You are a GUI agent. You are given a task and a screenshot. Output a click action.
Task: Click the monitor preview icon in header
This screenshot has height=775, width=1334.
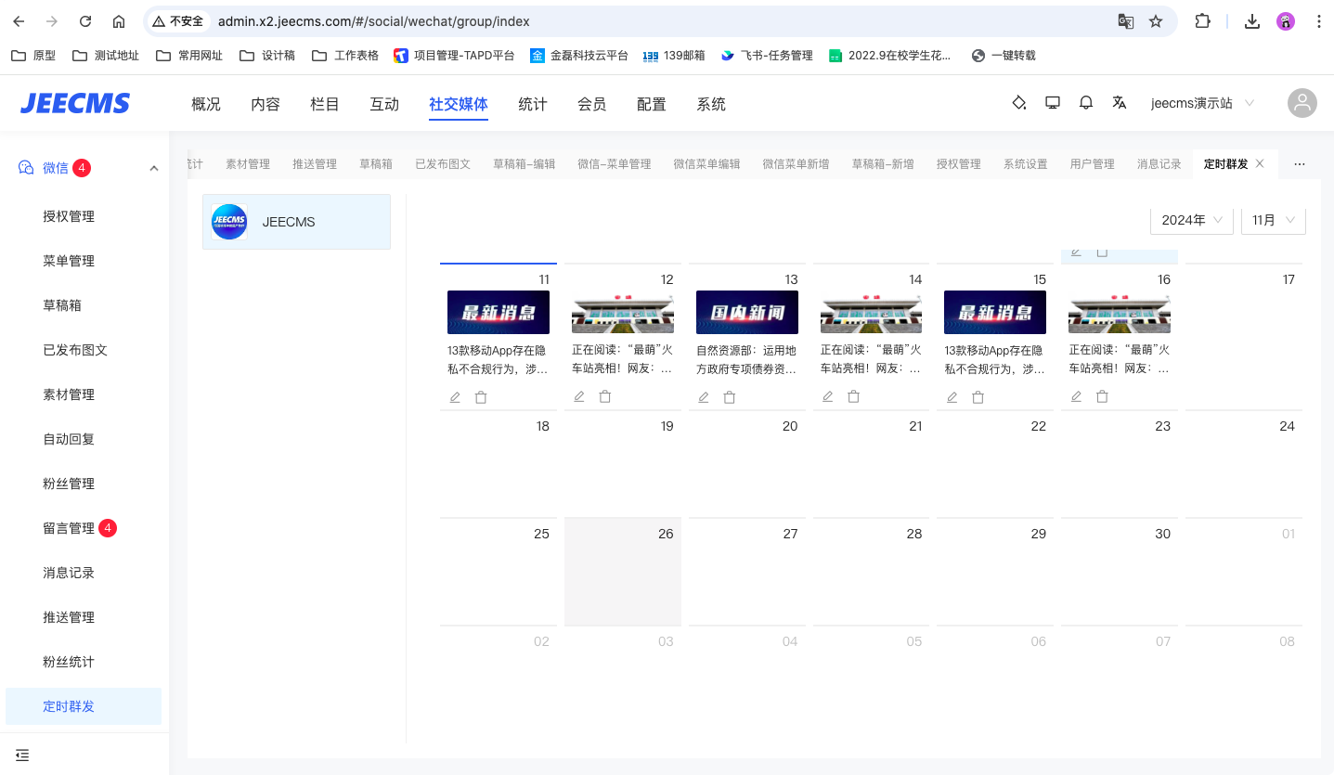1052,103
